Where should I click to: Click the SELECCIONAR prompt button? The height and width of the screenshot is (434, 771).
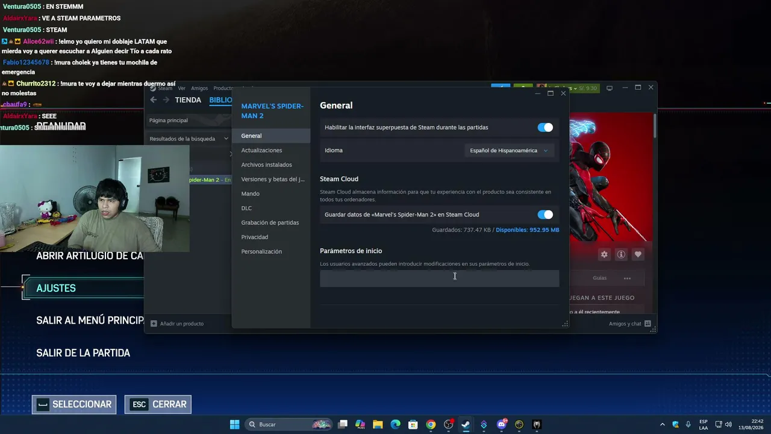tap(75, 404)
